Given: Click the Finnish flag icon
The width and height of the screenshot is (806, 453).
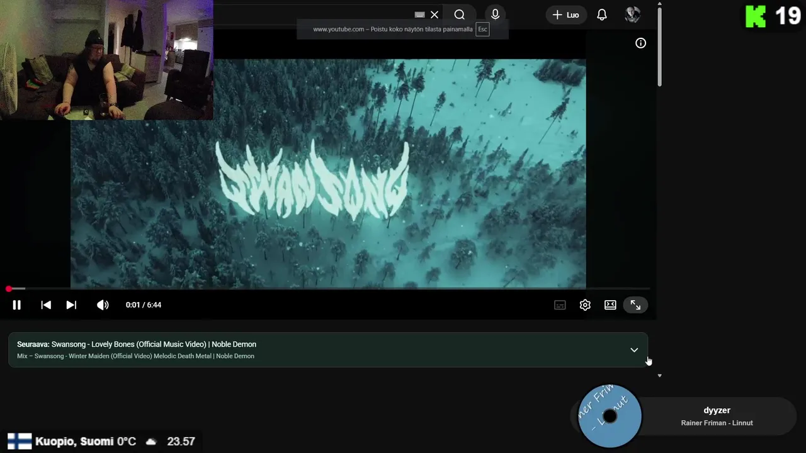Looking at the screenshot, I should coord(20,442).
